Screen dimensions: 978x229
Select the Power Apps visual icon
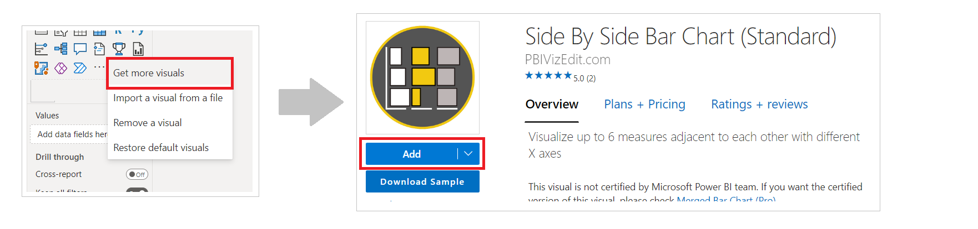click(x=61, y=68)
